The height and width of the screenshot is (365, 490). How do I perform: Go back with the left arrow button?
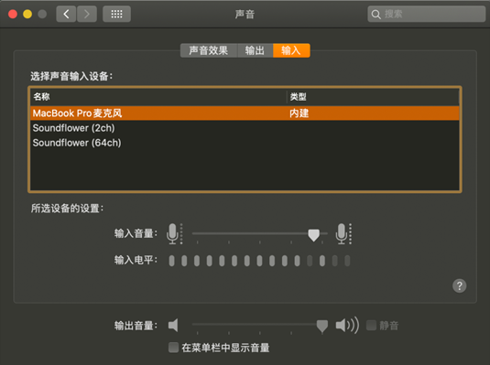(66, 14)
